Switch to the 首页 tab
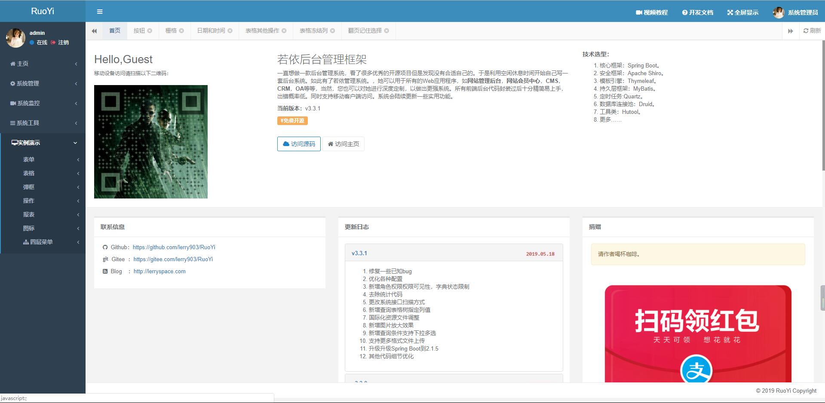This screenshot has width=825, height=403. point(115,31)
